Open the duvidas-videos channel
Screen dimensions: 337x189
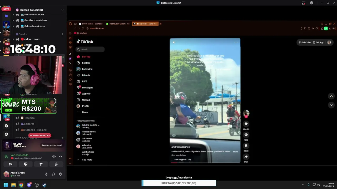[34, 26]
